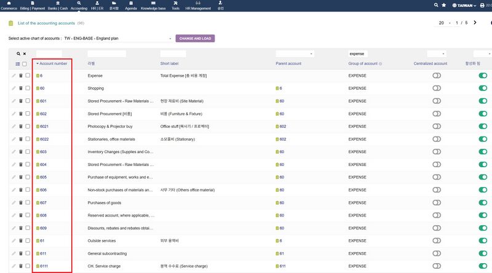The height and width of the screenshot is (273, 492).
Task: Open the HR Management menu
Action: pos(197,6)
